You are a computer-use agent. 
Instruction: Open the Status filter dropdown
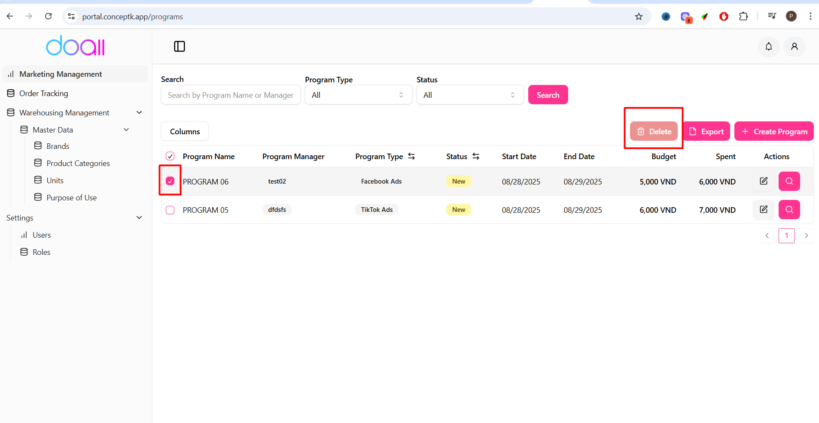470,95
